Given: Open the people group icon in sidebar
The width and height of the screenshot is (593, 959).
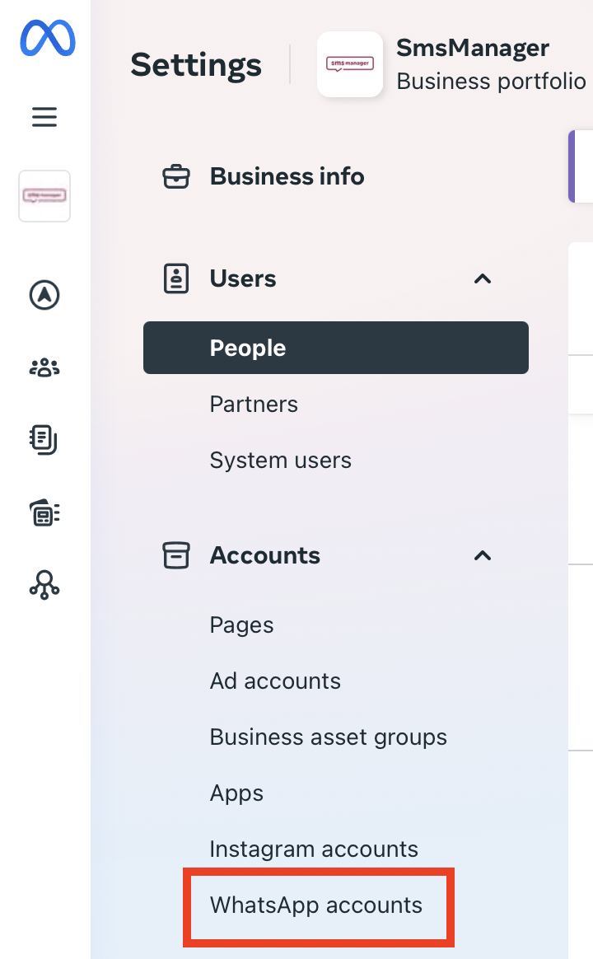Looking at the screenshot, I should click(x=44, y=367).
